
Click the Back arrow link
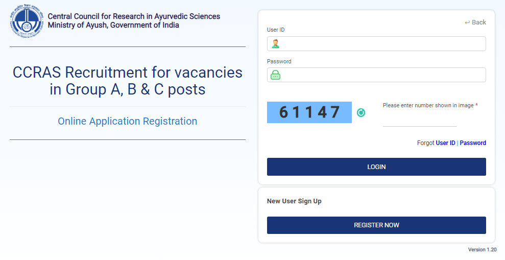point(475,22)
